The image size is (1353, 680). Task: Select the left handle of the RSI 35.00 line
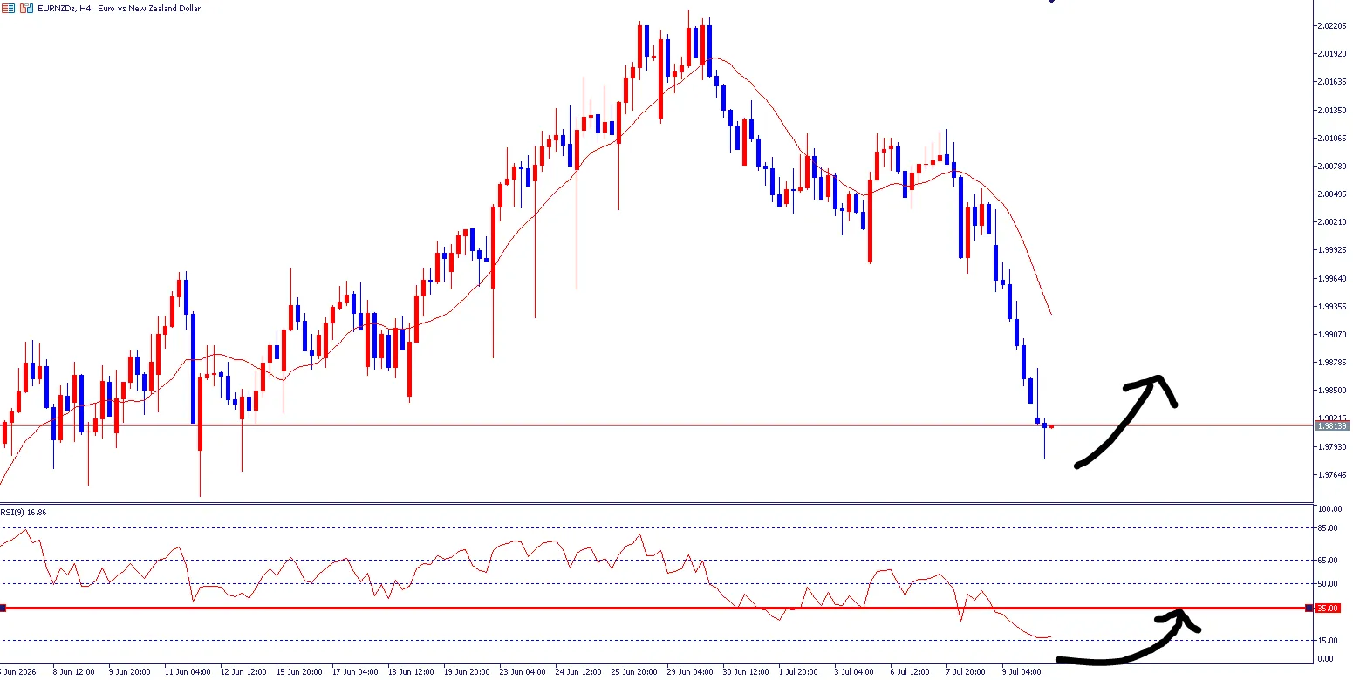point(3,608)
